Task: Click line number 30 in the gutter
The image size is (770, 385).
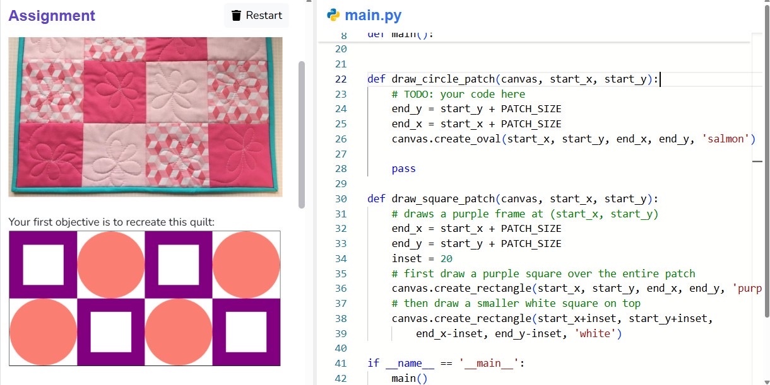Action: point(341,198)
